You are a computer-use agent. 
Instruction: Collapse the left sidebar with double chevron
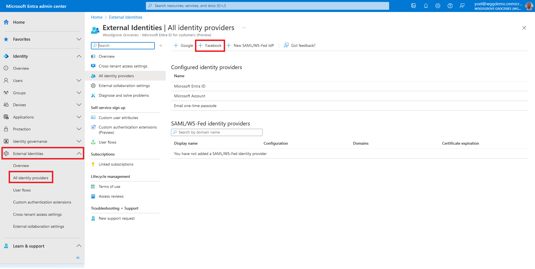coord(78,258)
